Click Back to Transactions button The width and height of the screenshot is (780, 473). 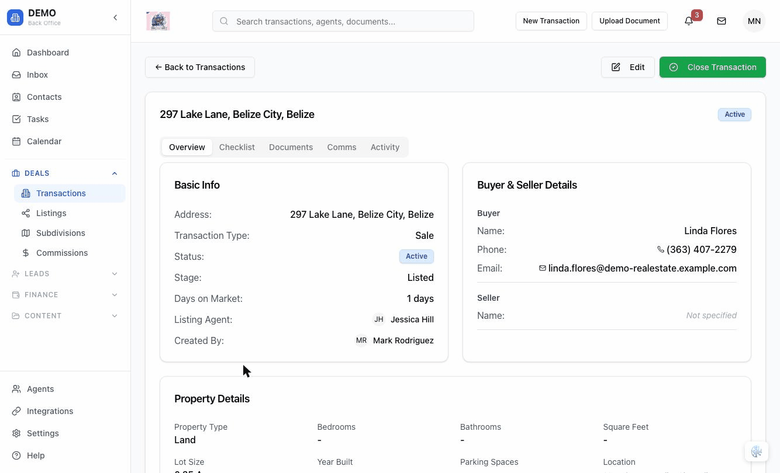200,67
